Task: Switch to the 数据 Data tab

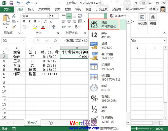Action: [x=68, y=9]
